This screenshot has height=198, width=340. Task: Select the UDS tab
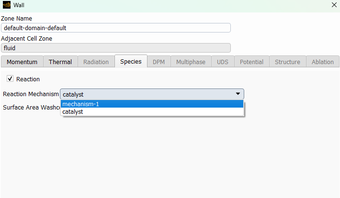pyautogui.click(x=223, y=62)
